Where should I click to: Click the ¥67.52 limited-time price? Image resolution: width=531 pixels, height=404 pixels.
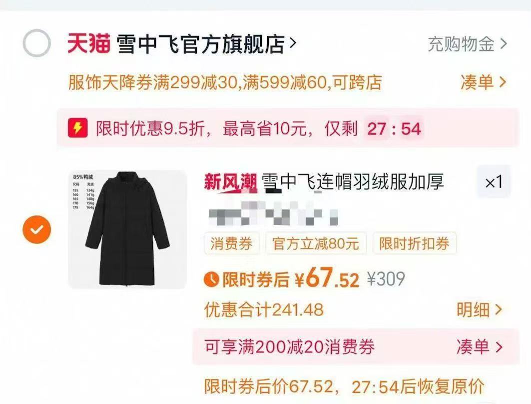point(327,278)
